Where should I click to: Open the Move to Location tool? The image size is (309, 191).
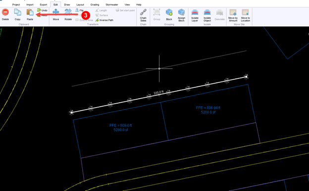click(245, 15)
